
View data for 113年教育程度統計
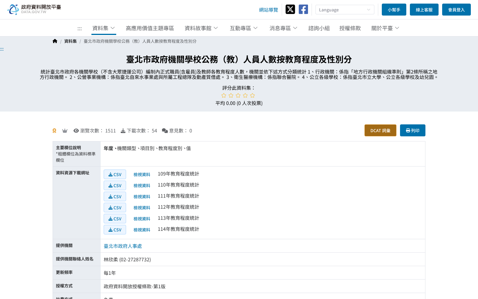click(x=142, y=219)
